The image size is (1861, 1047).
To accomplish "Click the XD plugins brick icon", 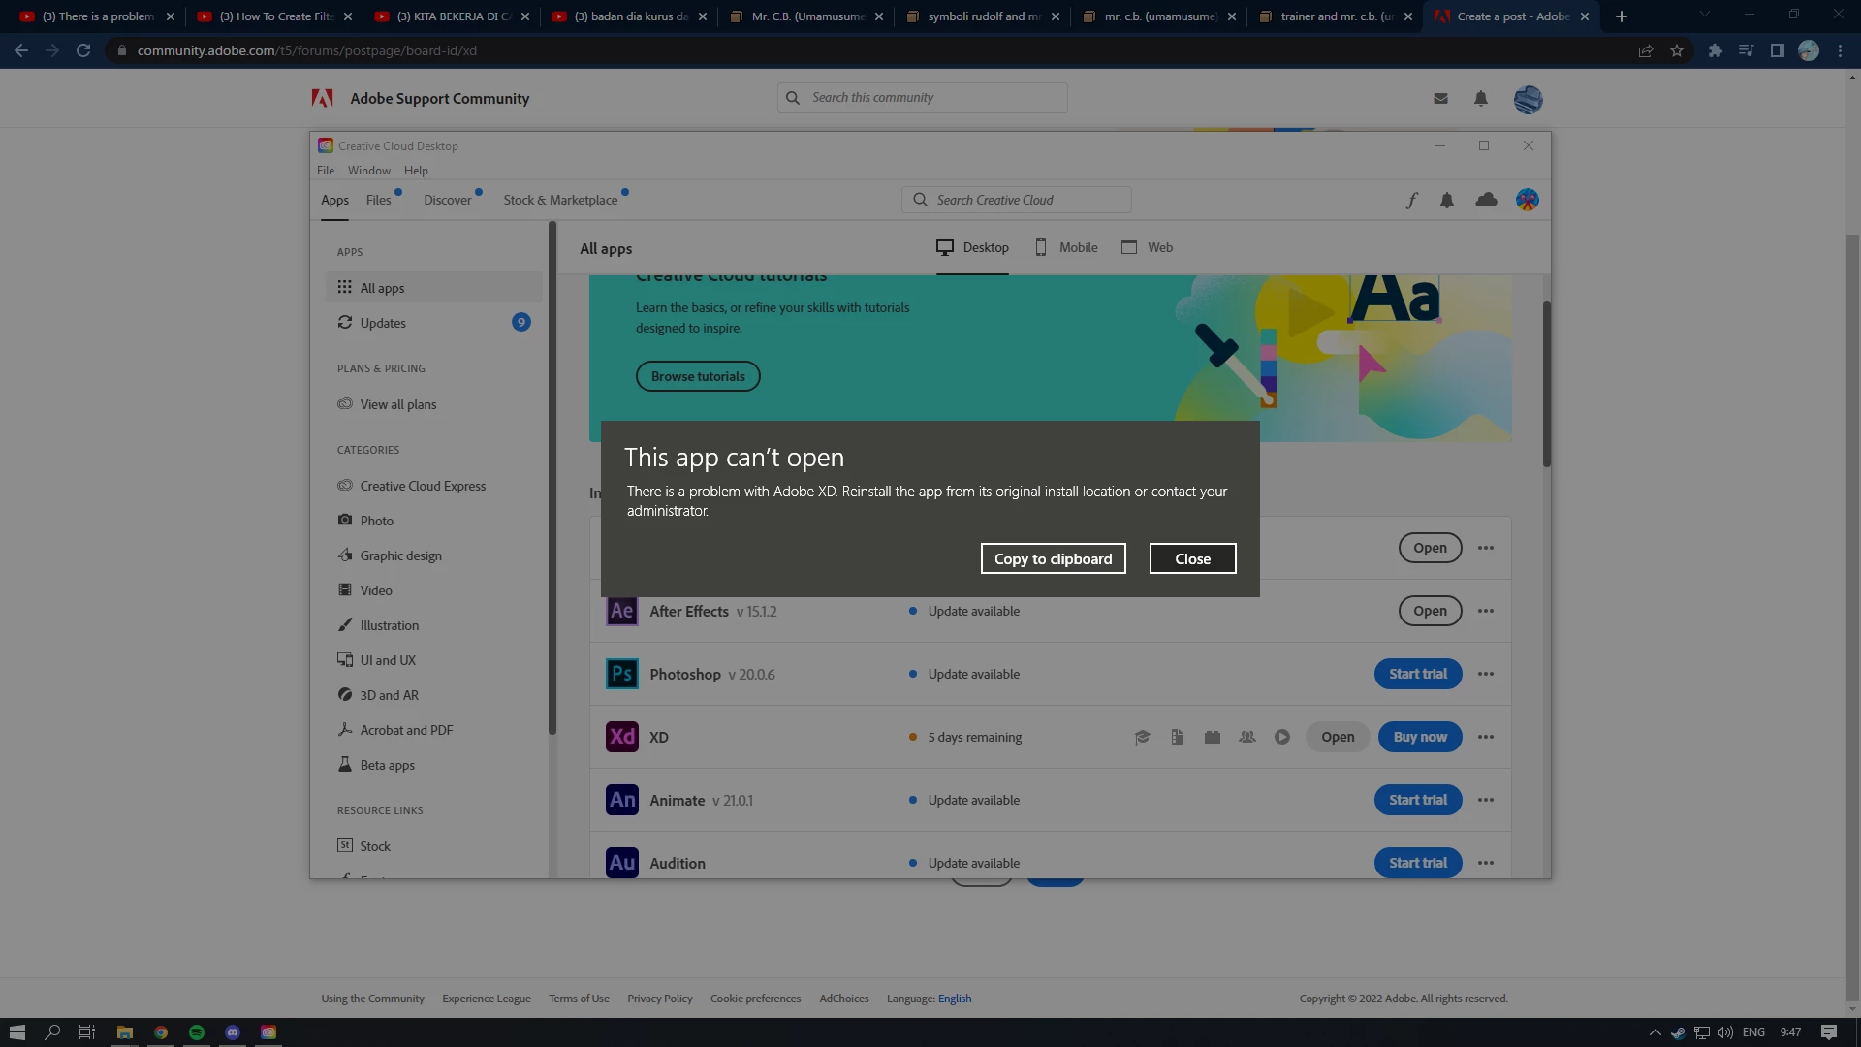I will (x=1213, y=737).
